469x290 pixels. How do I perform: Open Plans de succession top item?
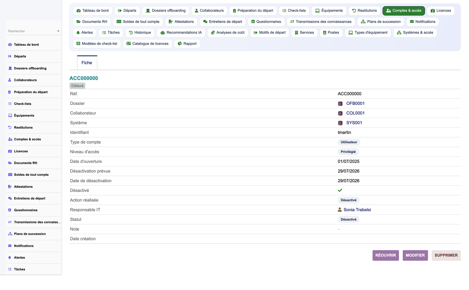(x=381, y=22)
